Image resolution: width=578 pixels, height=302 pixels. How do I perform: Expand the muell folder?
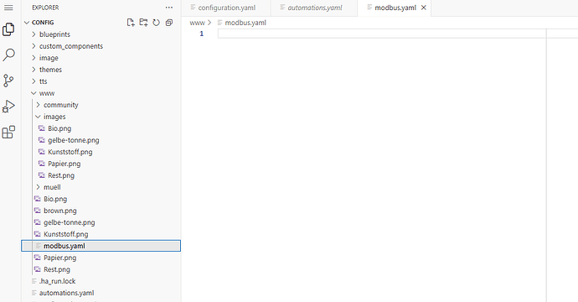[x=101, y=187]
